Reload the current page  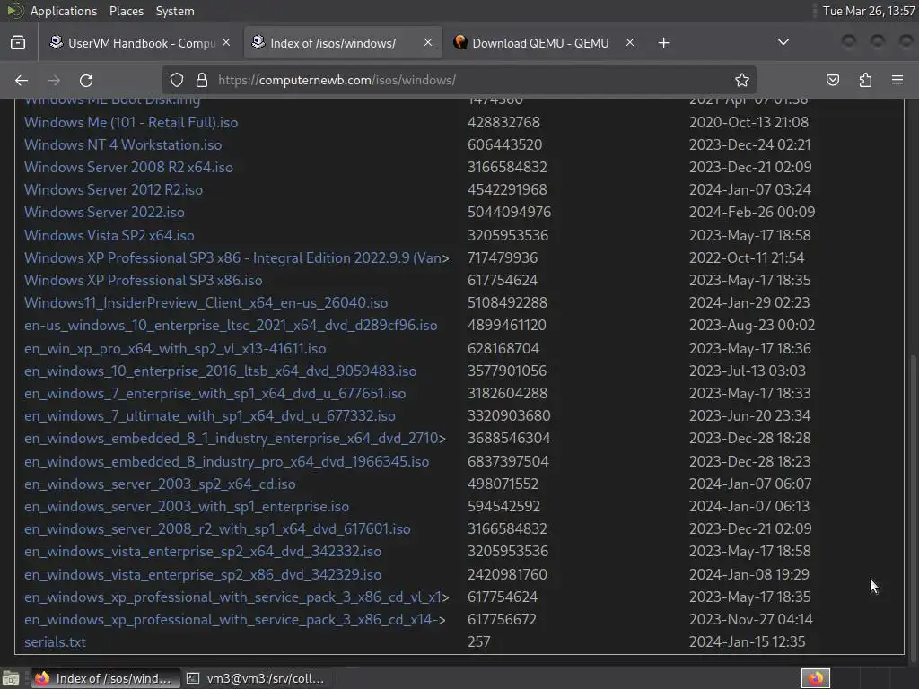click(86, 80)
